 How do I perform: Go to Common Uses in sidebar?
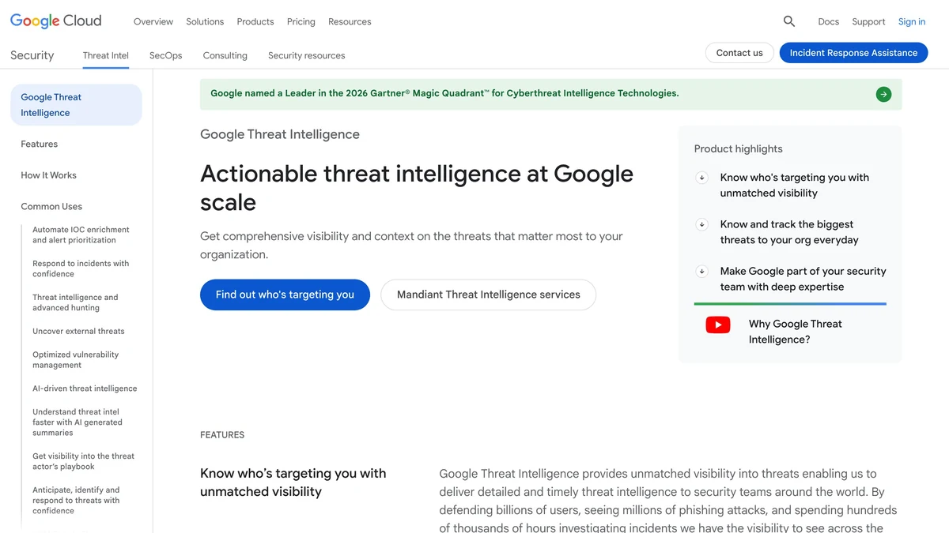coord(51,206)
